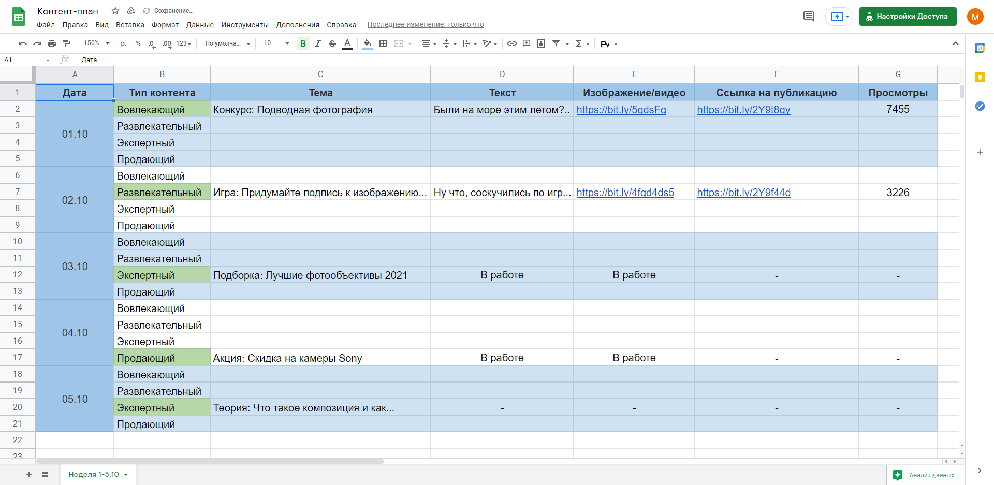The image size is (994, 485).
Task: Click Последнее изменение: только что link
Action: point(426,24)
